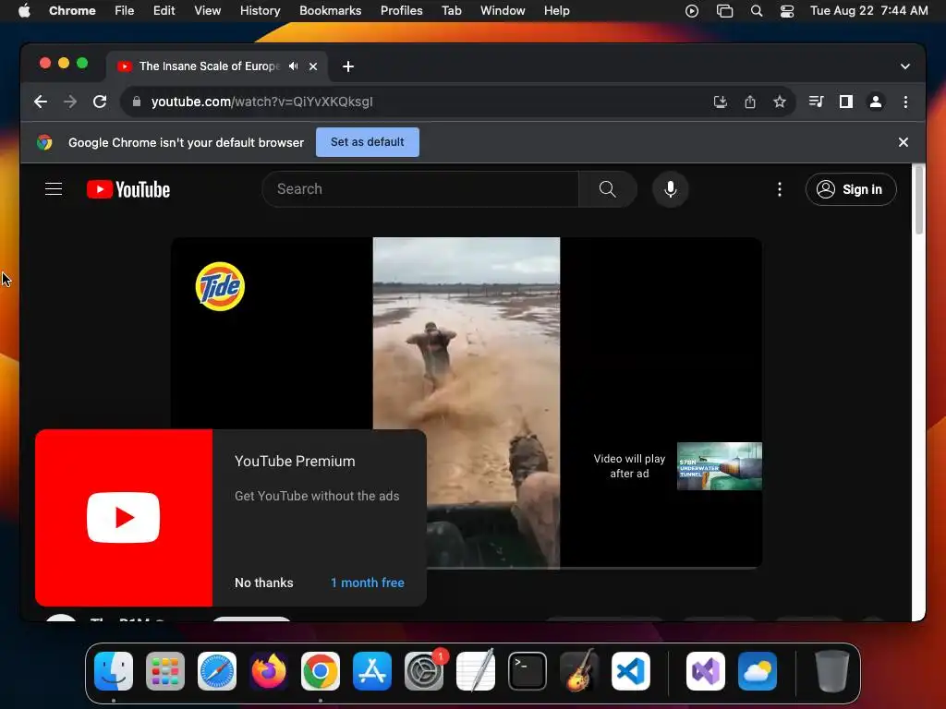Open Finder from the Dock

[x=114, y=671]
